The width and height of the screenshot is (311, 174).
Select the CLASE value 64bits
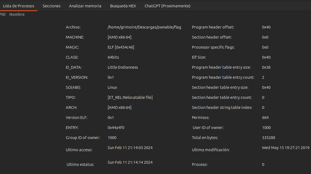113,57
